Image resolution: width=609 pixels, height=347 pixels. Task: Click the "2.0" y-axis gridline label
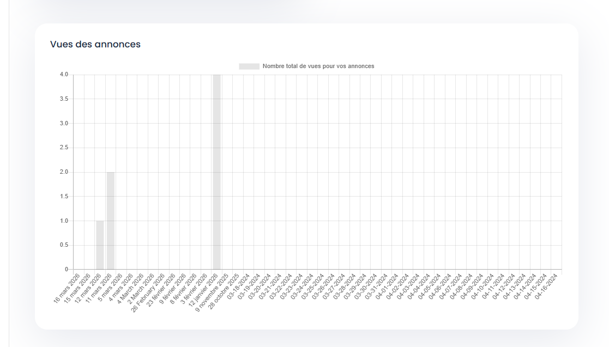63,172
